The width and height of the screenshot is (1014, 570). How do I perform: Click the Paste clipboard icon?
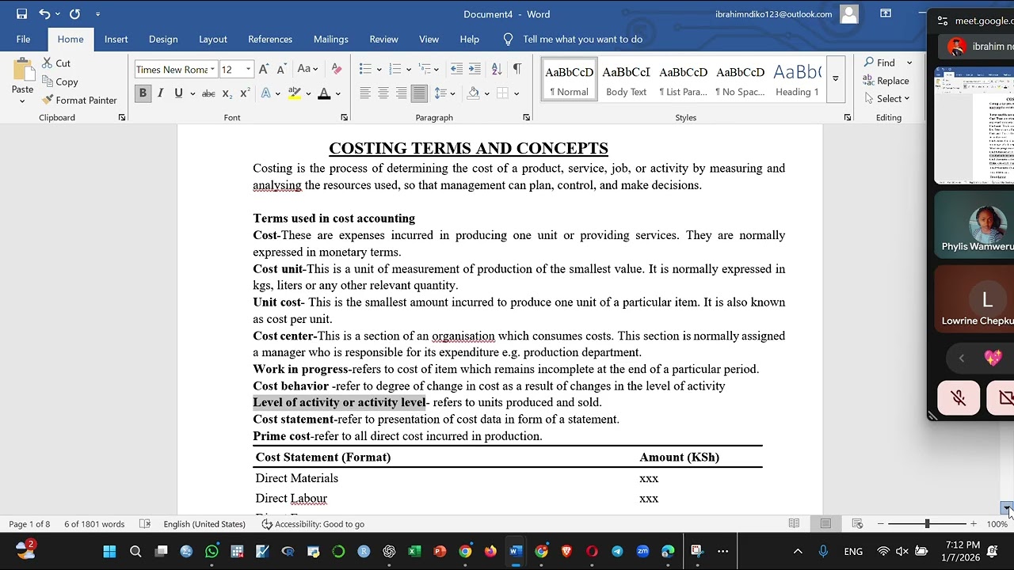coord(22,71)
